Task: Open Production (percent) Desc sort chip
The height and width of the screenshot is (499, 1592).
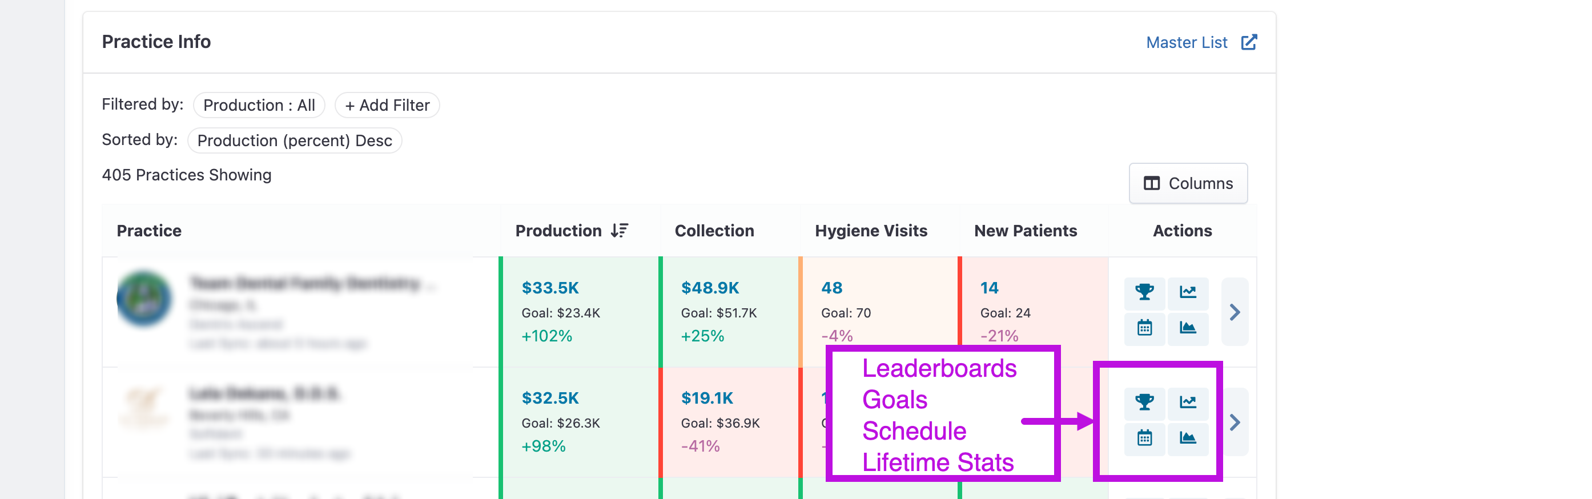Action: pos(295,140)
